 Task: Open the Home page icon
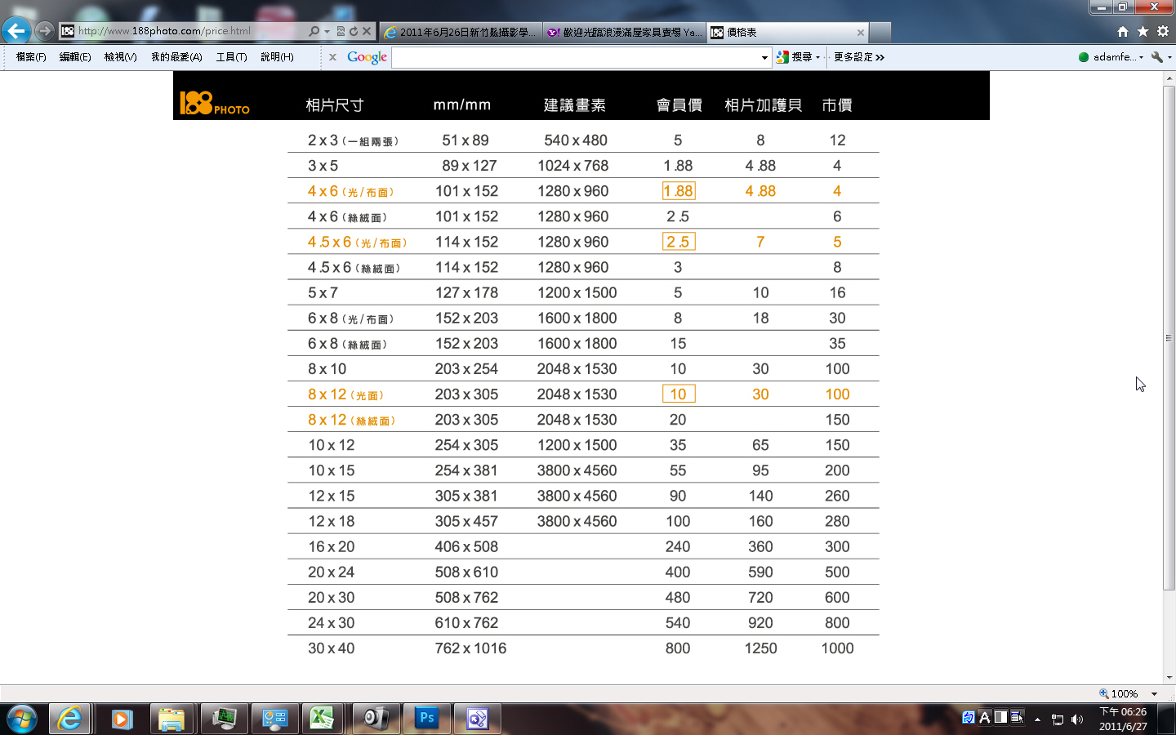click(1123, 32)
